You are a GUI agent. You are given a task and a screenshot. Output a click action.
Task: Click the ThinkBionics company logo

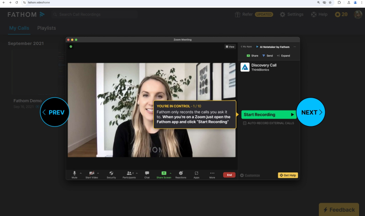(245, 67)
